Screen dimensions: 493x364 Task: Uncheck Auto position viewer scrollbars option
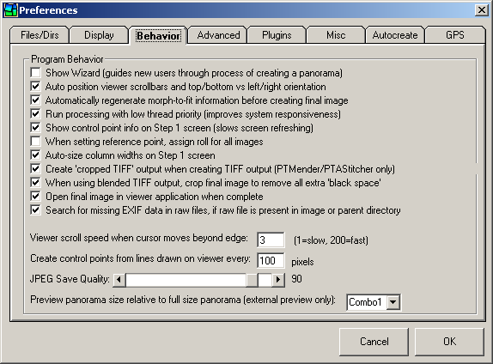point(35,87)
